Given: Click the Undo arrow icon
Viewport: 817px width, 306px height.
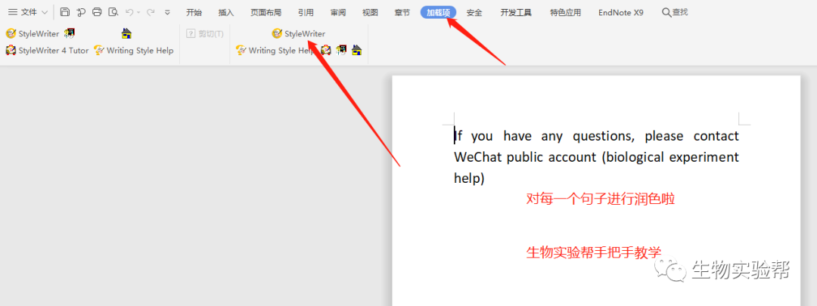Looking at the screenshot, I should (x=129, y=12).
